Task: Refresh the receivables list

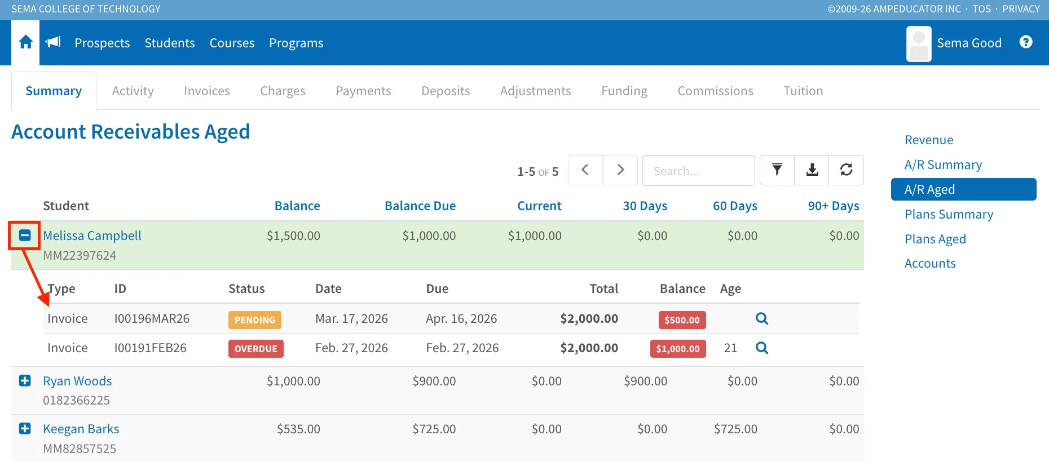Action: pyautogui.click(x=847, y=170)
